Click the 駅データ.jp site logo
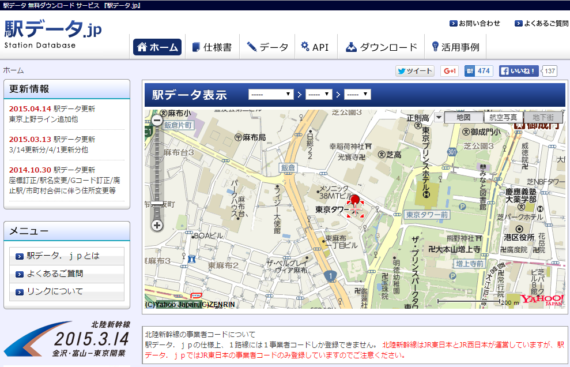Screen dimensions: 570x367 (x=52, y=34)
